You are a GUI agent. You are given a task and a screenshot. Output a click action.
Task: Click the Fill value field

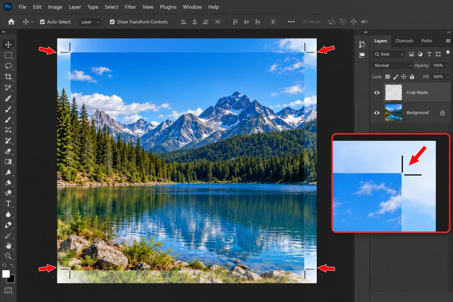438,77
